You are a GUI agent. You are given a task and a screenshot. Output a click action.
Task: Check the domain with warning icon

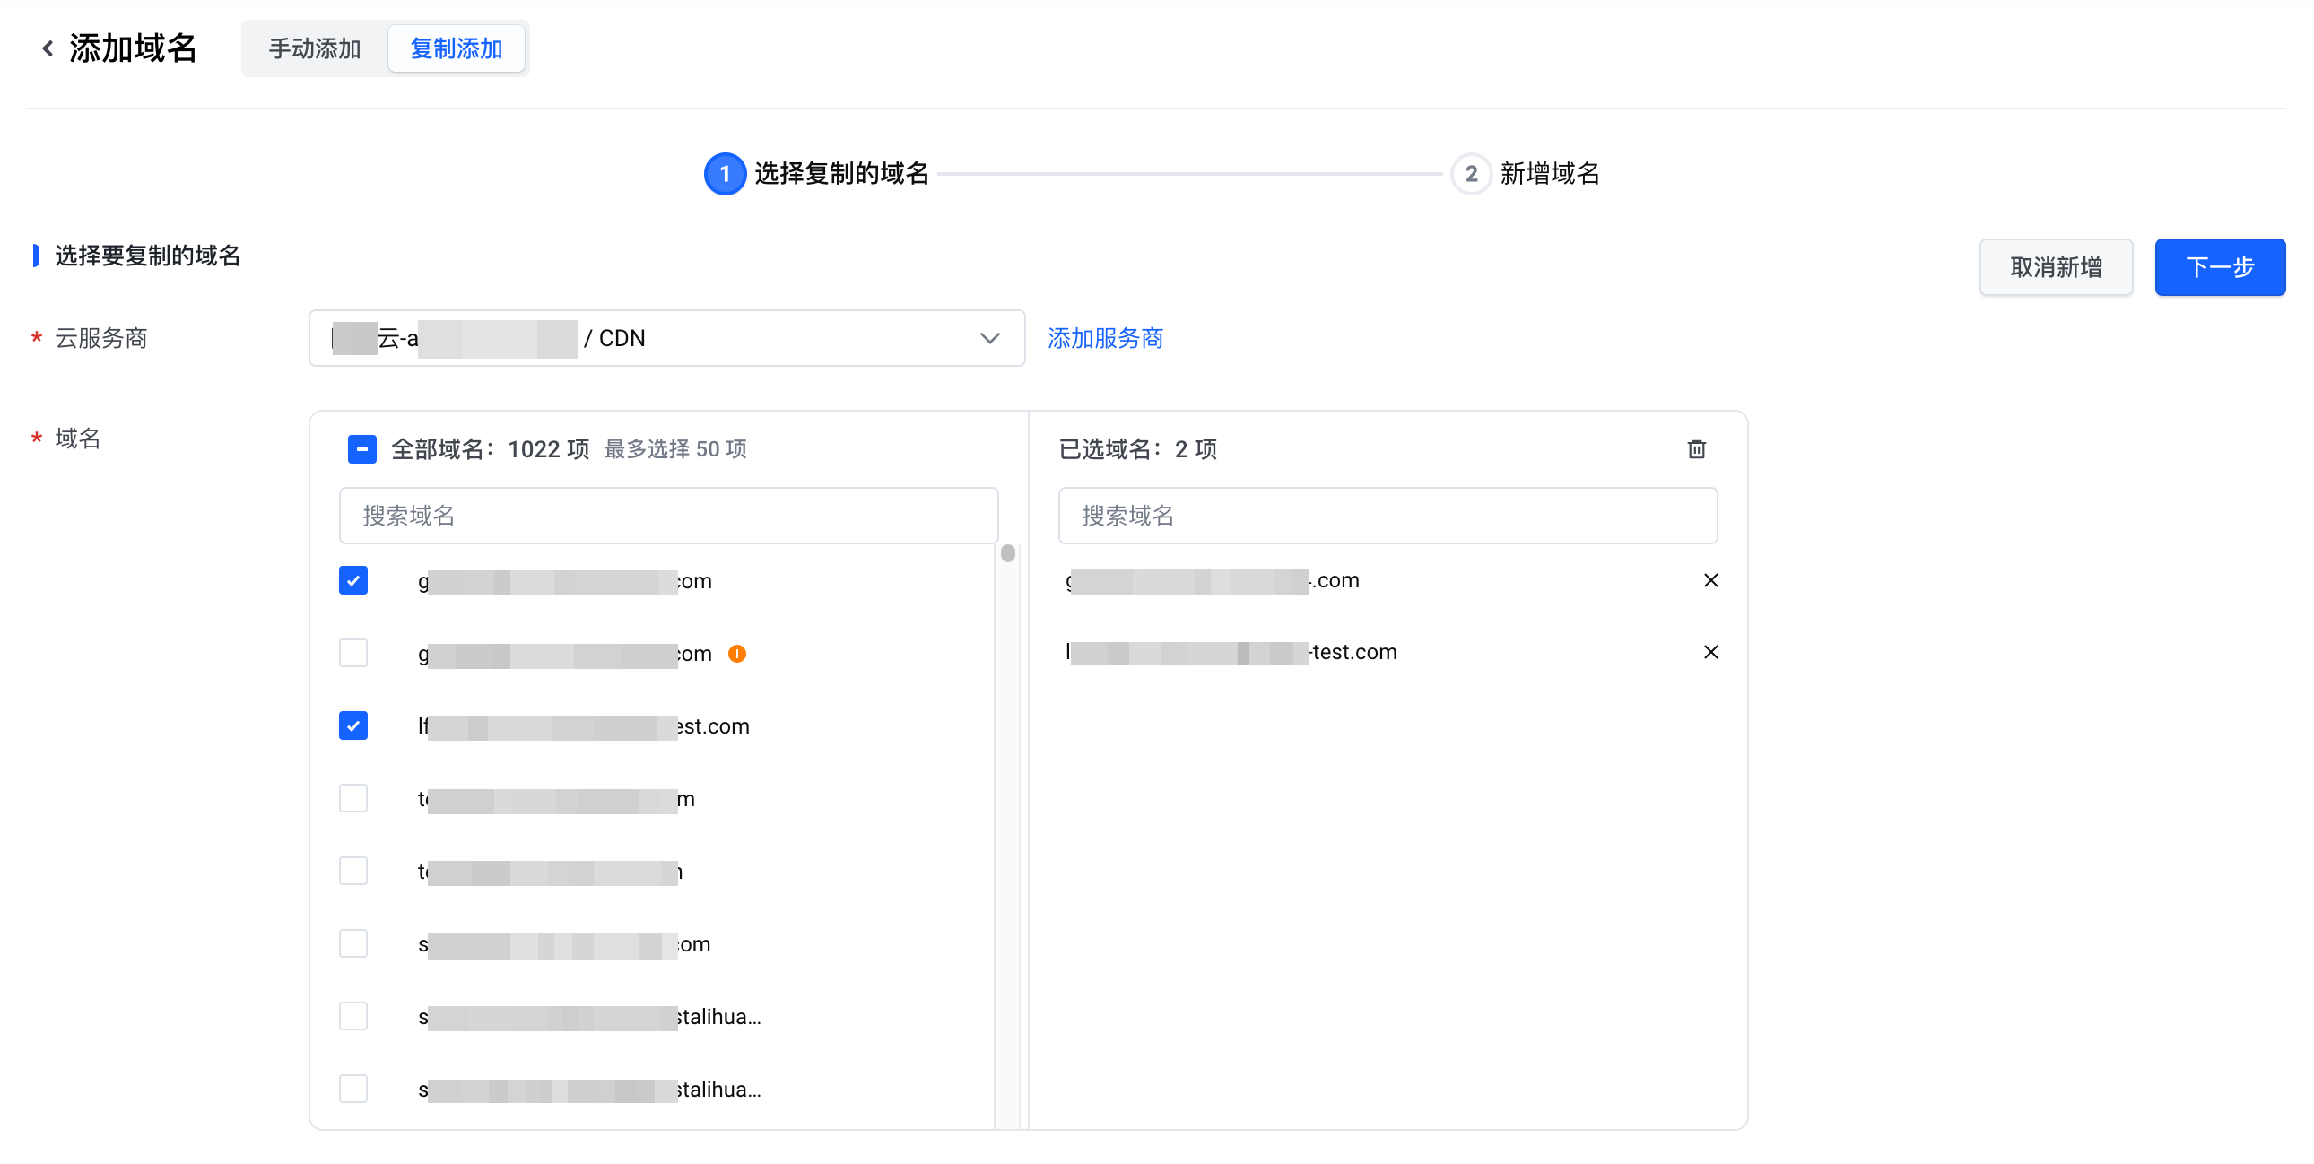(353, 654)
